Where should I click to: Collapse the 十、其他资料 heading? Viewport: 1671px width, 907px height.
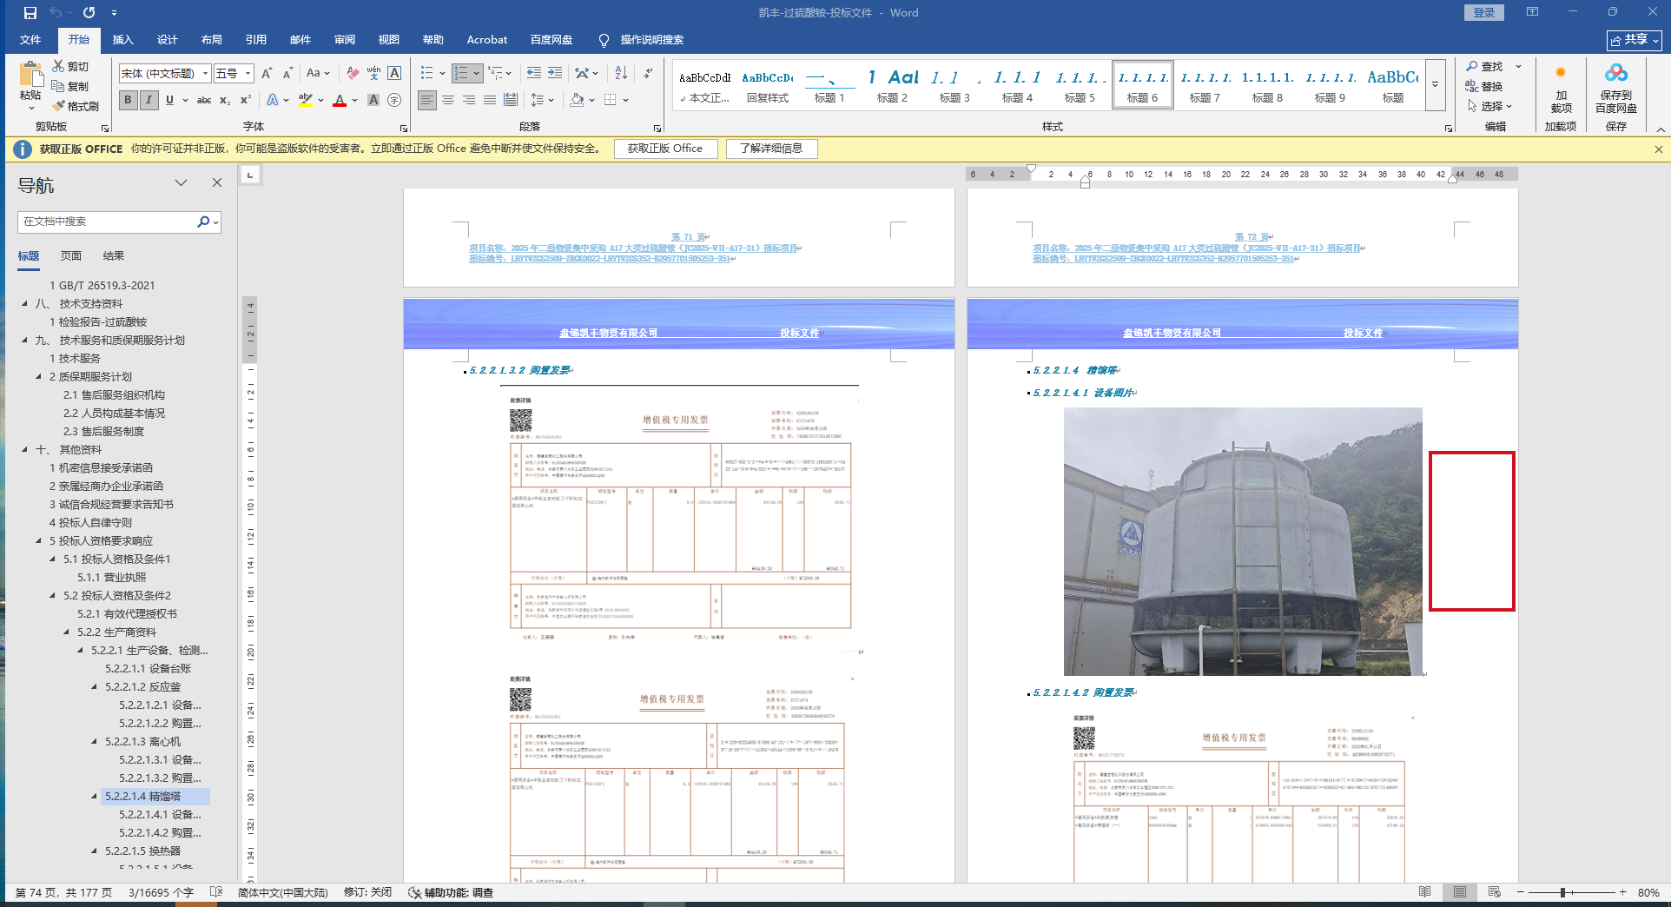pos(24,450)
